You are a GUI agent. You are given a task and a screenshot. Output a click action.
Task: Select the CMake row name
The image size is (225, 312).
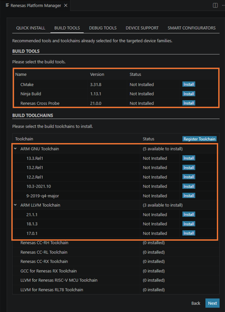[27, 85]
